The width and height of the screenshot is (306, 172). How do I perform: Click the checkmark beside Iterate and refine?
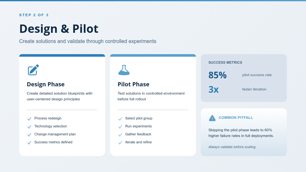pyautogui.click(x=120, y=143)
